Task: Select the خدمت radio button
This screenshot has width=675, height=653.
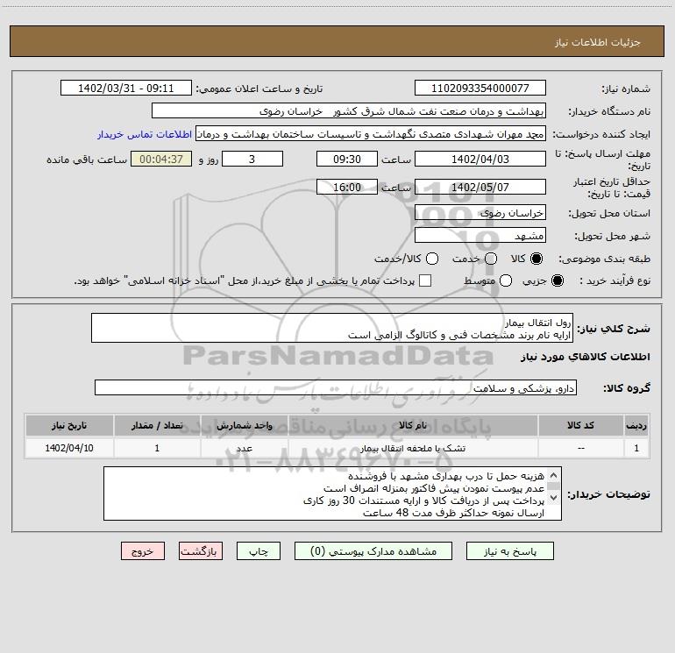Action: (x=491, y=259)
